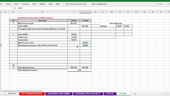This screenshot has height=96, width=170.
Task: Select 'Operating lease expense under IFRS 16' cell
Action: click(x=42, y=45)
